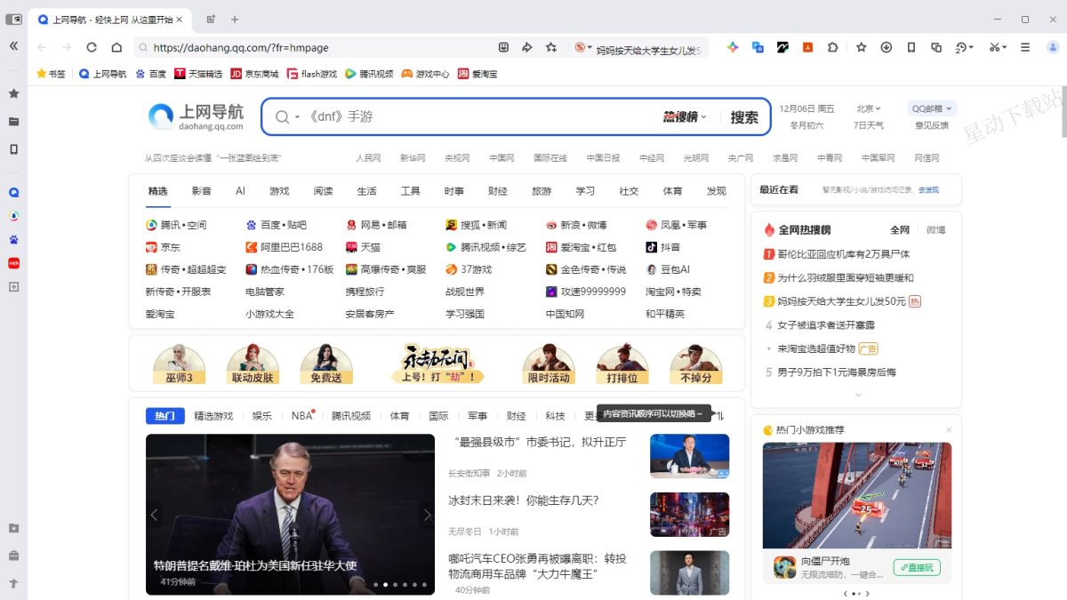Go to the browser home page icon
The height and width of the screenshot is (600, 1067).
click(x=116, y=47)
